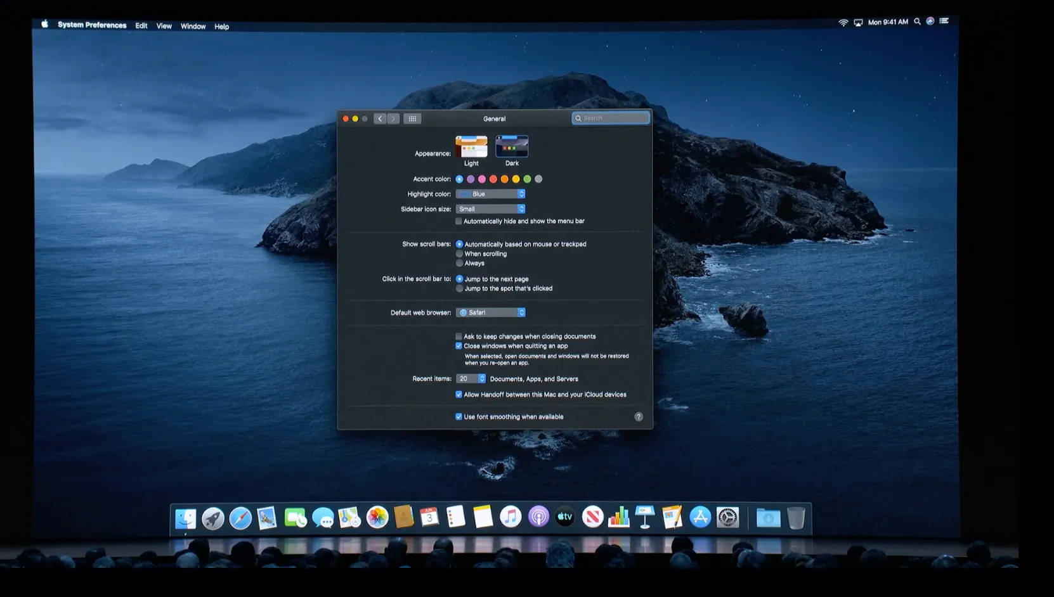Open the Highlight color dropdown

click(490, 194)
